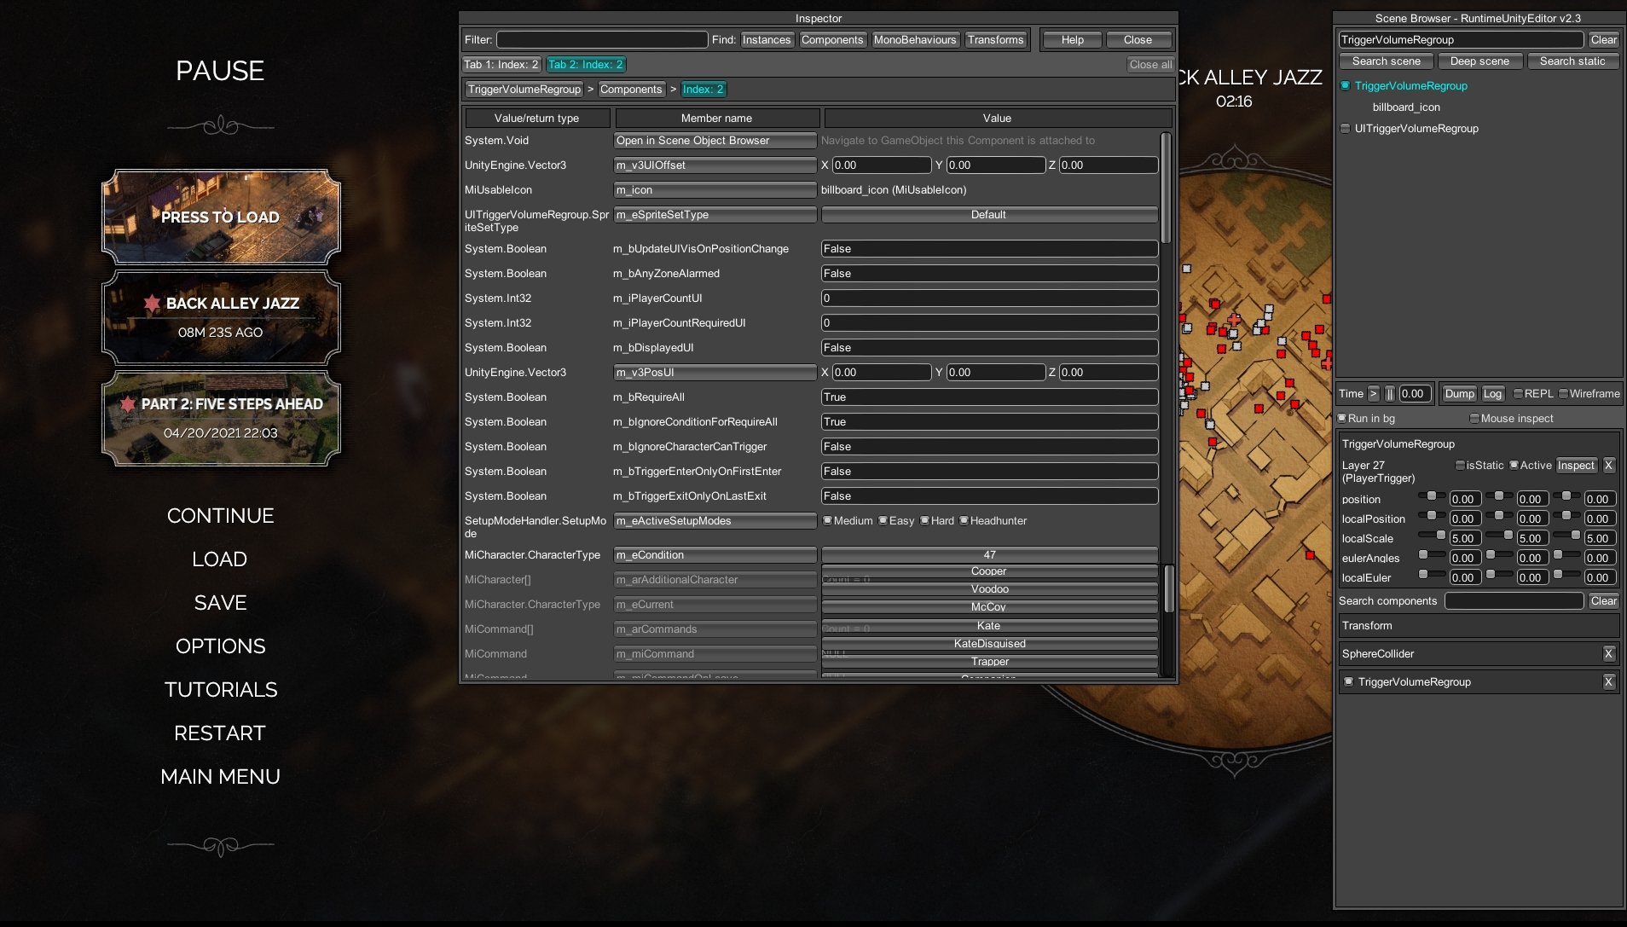Click the time pause '||' button
This screenshot has width=1627, height=927.
click(1390, 393)
